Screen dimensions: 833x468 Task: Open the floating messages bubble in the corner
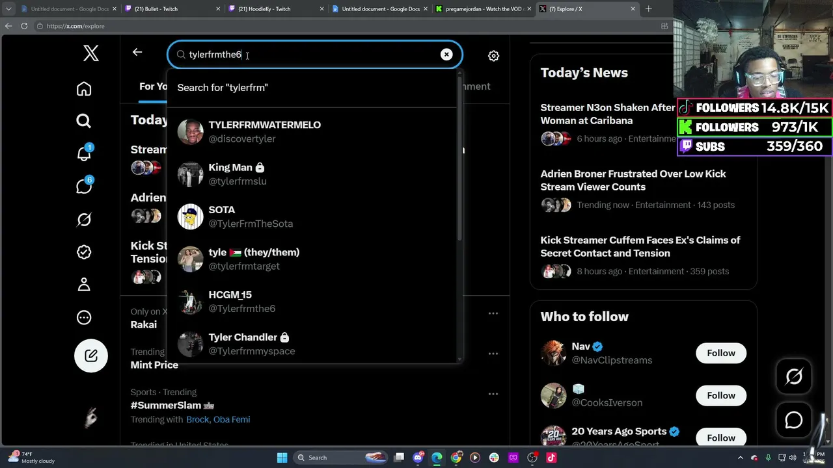(x=794, y=420)
